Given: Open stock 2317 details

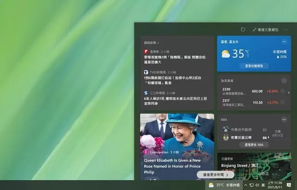Looking at the screenshot, I should tap(234, 103).
